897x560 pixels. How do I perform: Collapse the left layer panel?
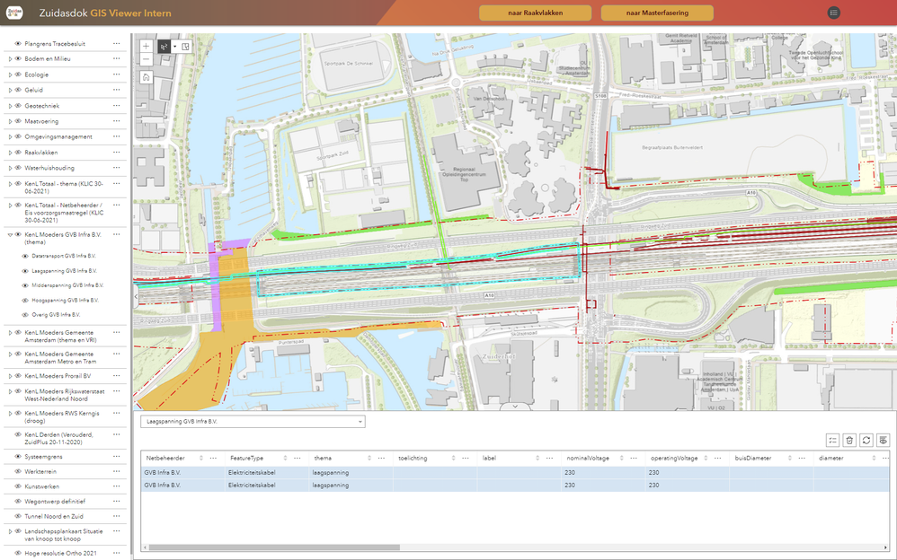[x=136, y=296]
